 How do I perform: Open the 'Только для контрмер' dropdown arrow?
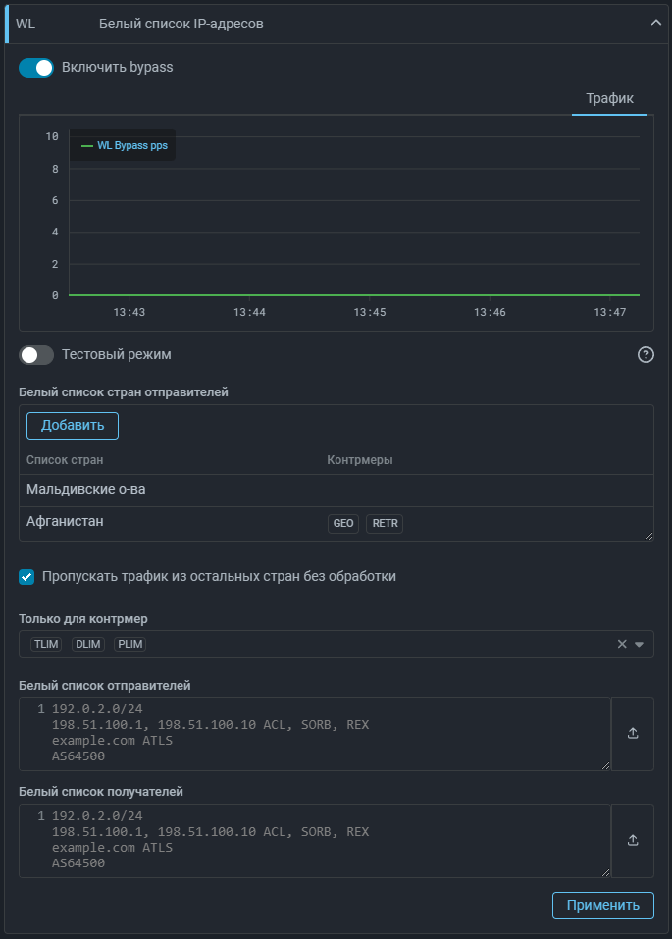pyautogui.click(x=639, y=644)
